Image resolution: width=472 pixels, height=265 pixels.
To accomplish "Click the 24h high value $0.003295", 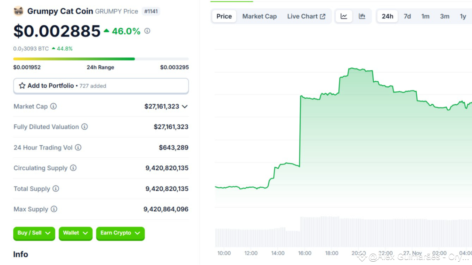I will pyautogui.click(x=174, y=67).
